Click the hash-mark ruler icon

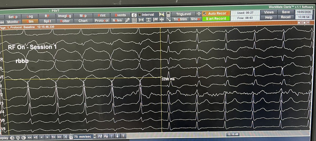pyautogui.click(x=156, y=19)
